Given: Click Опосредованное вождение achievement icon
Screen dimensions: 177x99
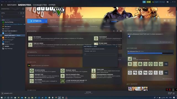Looking at the screenshot, I should pyautogui.click(x=93, y=76).
